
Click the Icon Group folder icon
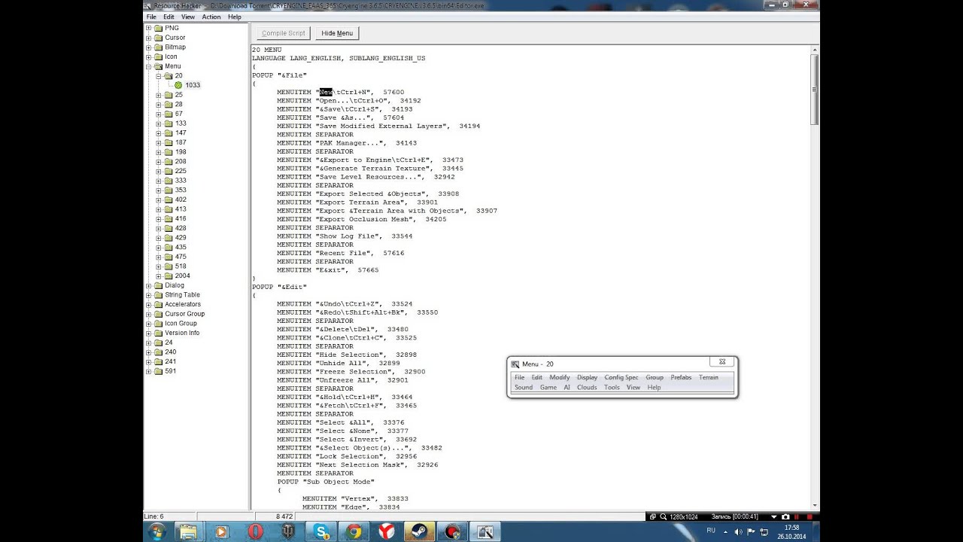click(158, 324)
